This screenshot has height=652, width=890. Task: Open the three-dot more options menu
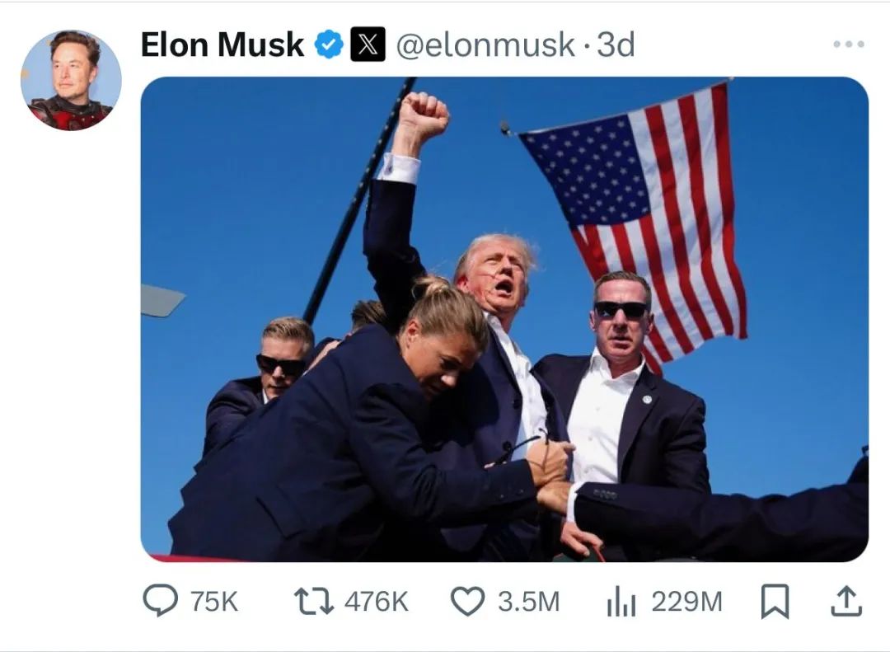(x=849, y=44)
